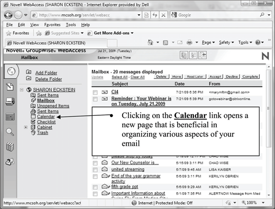Click the Calendar folder link
Viewport: 275px width, 209px height.
(46, 116)
